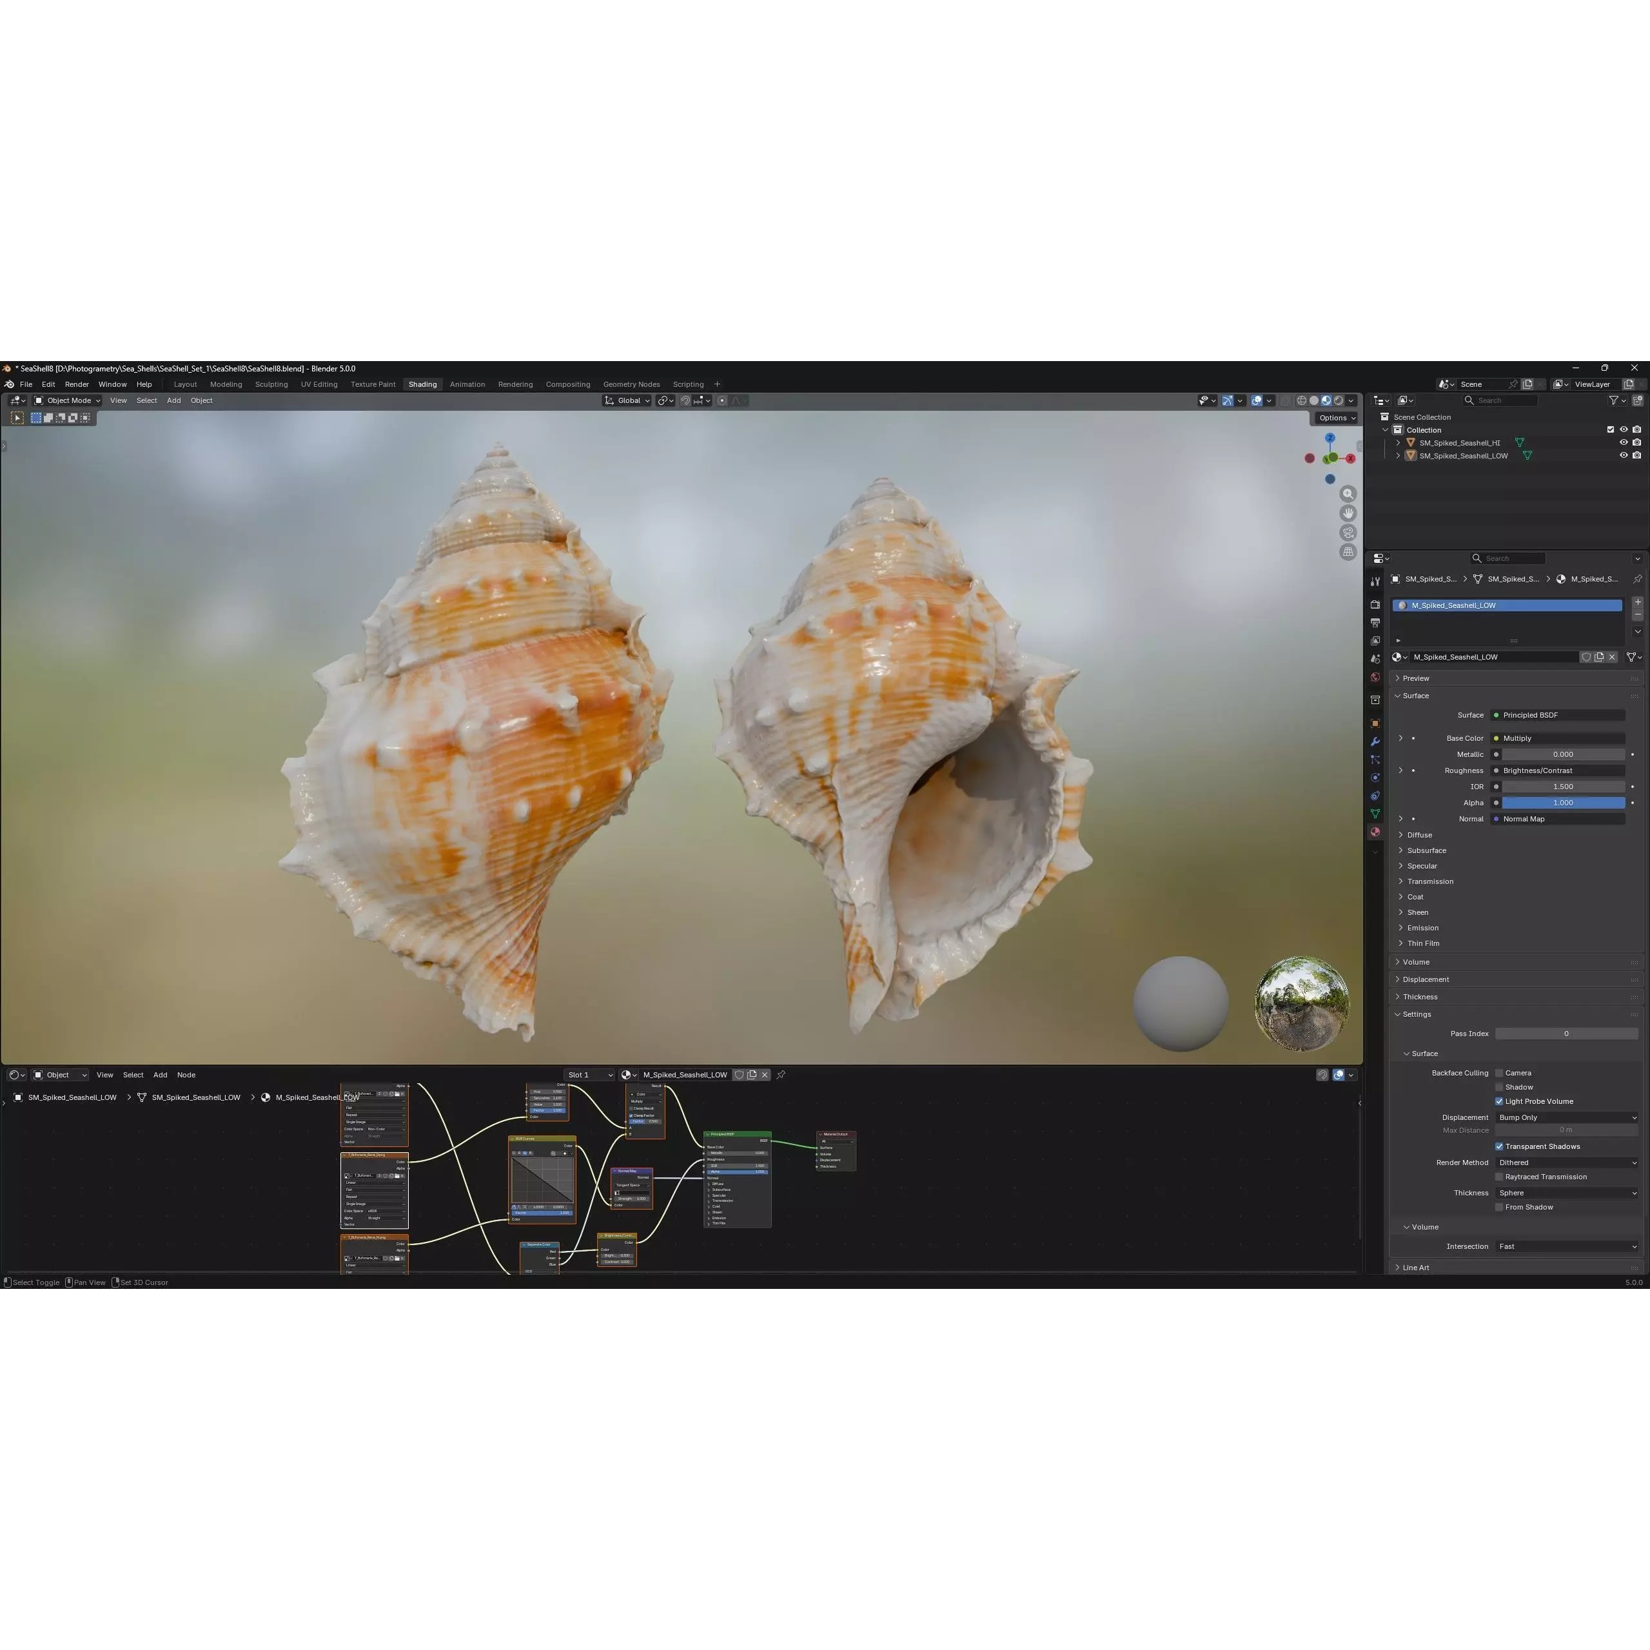Open the Render menu
This screenshot has height=1650, width=1650.
77,384
